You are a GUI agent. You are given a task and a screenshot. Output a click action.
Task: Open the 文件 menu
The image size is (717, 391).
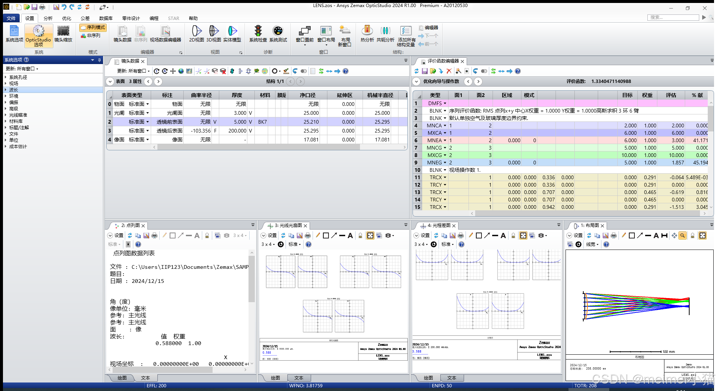(x=11, y=18)
